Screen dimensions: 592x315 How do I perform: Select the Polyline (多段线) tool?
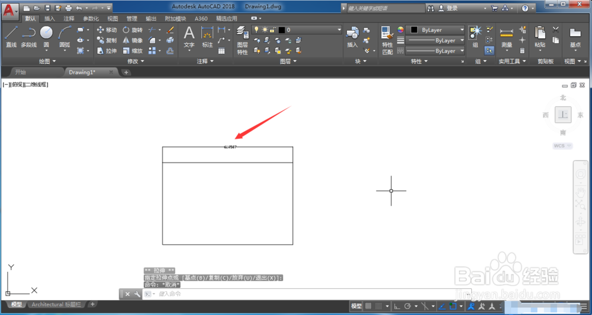click(28, 37)
